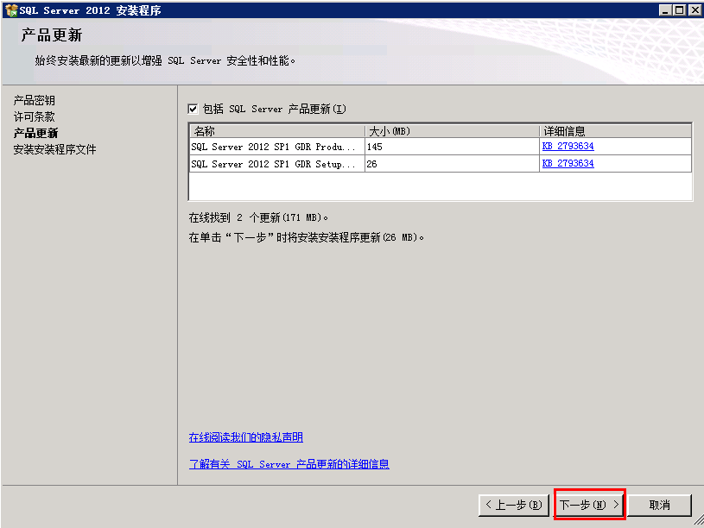Click the 详细信息 column header
704x528 pixels.
tap(616, 131)
